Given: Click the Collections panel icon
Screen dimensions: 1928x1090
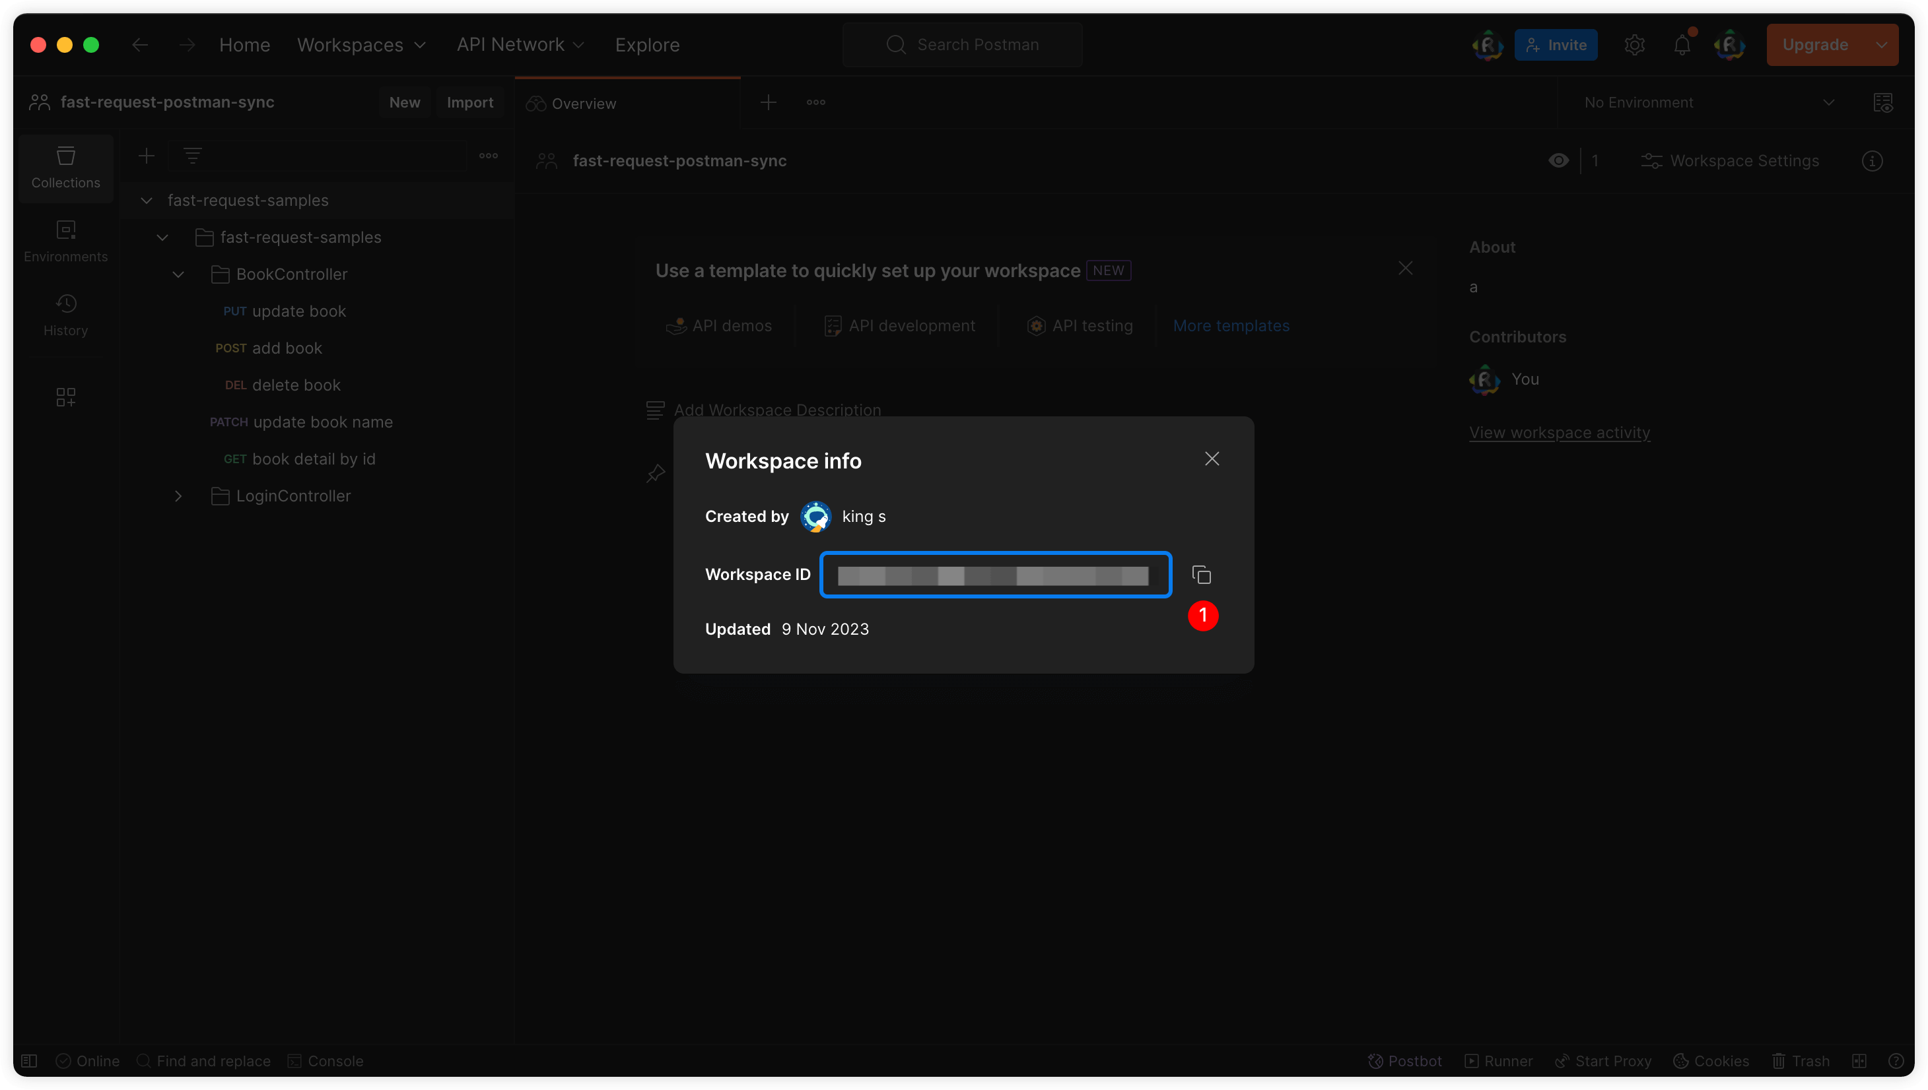Looking at the screenshot, I should pyautogui.click(x=65, y=167).
